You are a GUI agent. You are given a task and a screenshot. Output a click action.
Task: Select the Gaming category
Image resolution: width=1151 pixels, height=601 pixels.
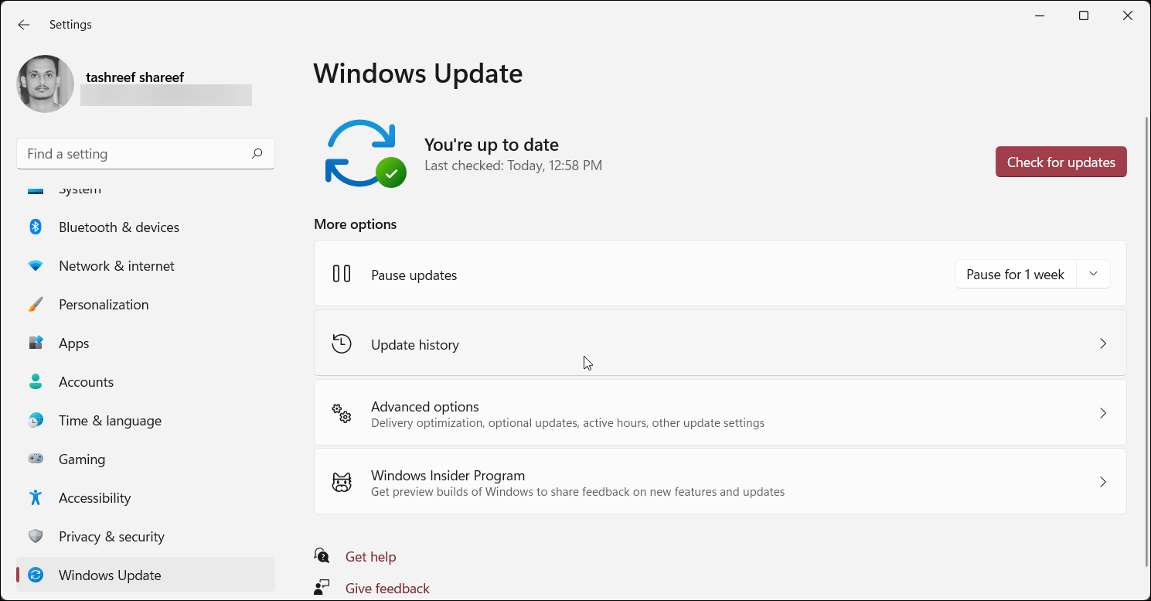tap(145, 459)
